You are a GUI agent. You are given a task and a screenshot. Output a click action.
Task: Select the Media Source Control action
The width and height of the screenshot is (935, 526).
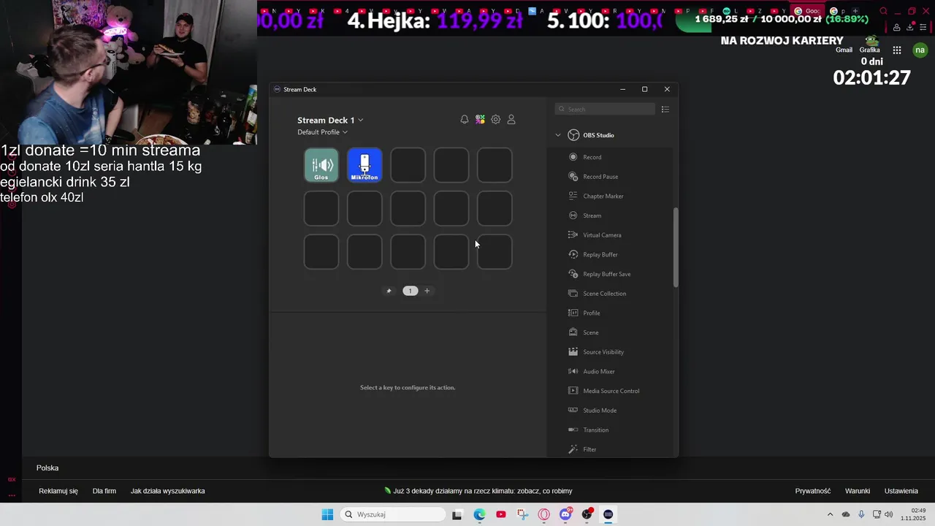pyautogui.click(x=611, y=391)
